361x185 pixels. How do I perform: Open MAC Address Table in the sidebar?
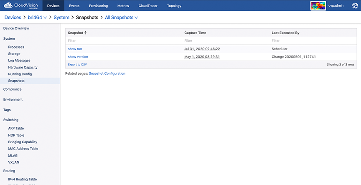(x=23, y=149)
